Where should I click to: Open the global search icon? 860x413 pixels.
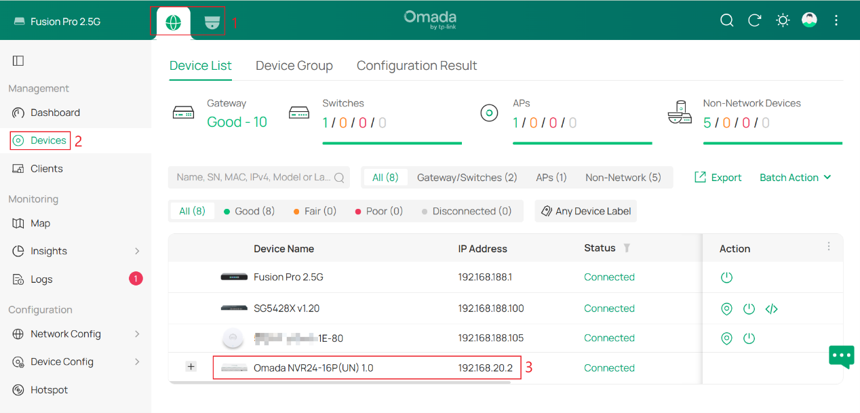pyautogui.click(x=727, y=20)
